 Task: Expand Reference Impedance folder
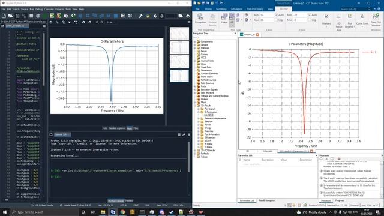coord(199,118)
